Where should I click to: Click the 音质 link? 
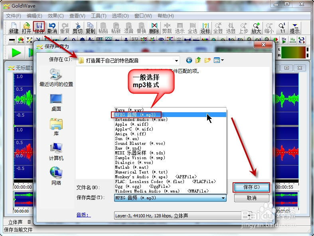[x=83, y=215]
